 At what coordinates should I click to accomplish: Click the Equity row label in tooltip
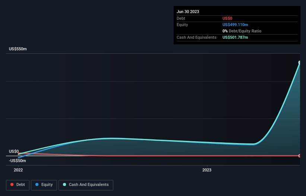click(182, 25)
